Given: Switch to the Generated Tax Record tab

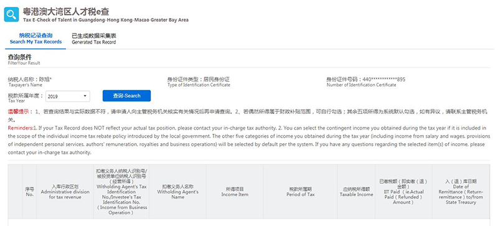Looking at the screenshot, I should tap(94, 39).
